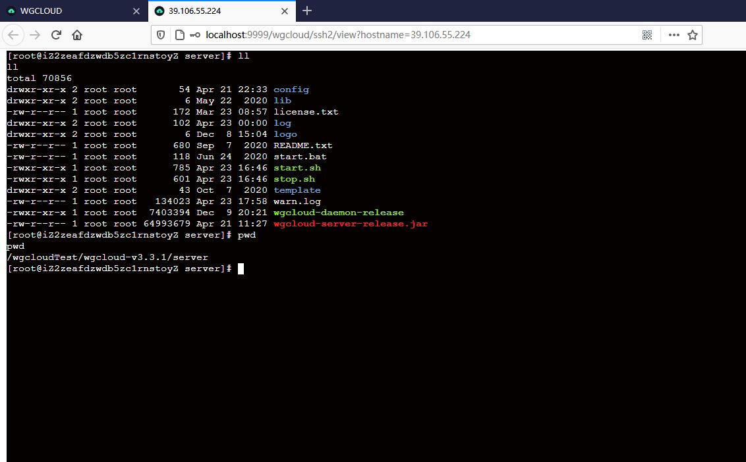
Task: Open the key permissions icon in address bar
Action: (x=195, y=35)
